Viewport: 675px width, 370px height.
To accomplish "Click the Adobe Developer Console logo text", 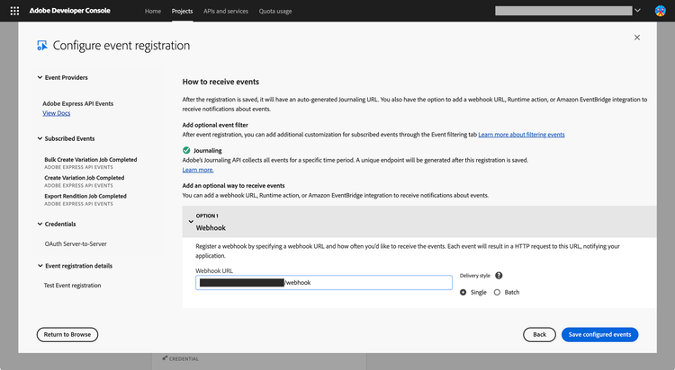I will pyautogui.click(x=69, y=11).
